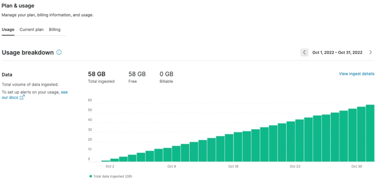Click the Oct 2 label on the x-axis
This screenshot has width=375, height=180.
[110, 166]
